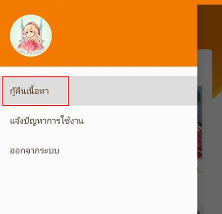Tap the circular user photo with pink dress
Image resolution: width=222 pixels, height=214 pixels.
coord(31,35)
